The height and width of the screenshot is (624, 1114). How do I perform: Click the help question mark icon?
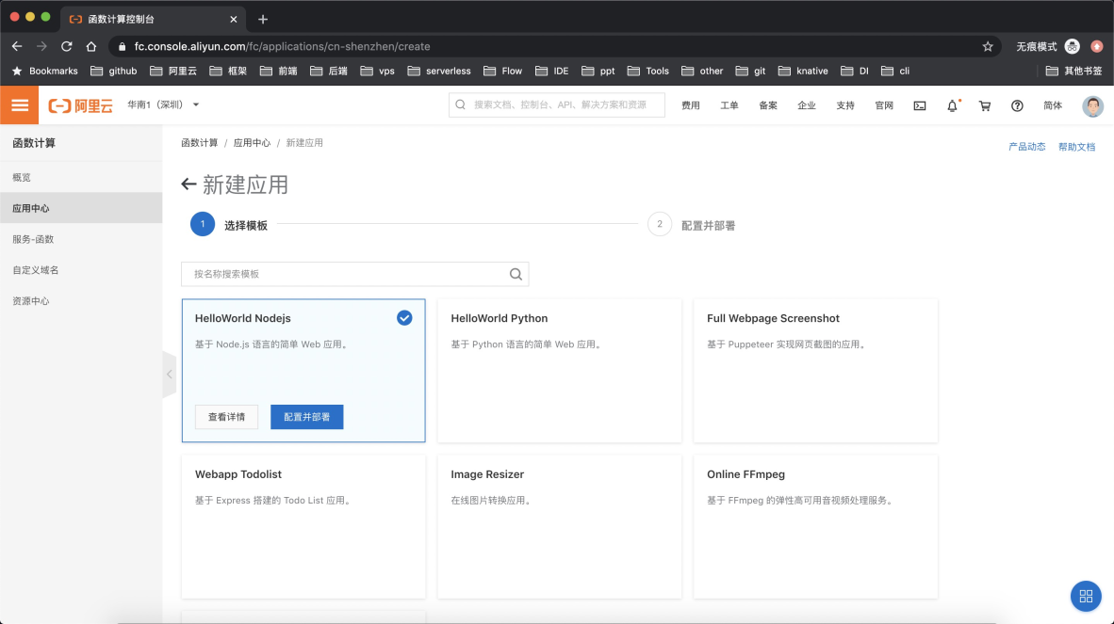tap(1017, 105)
